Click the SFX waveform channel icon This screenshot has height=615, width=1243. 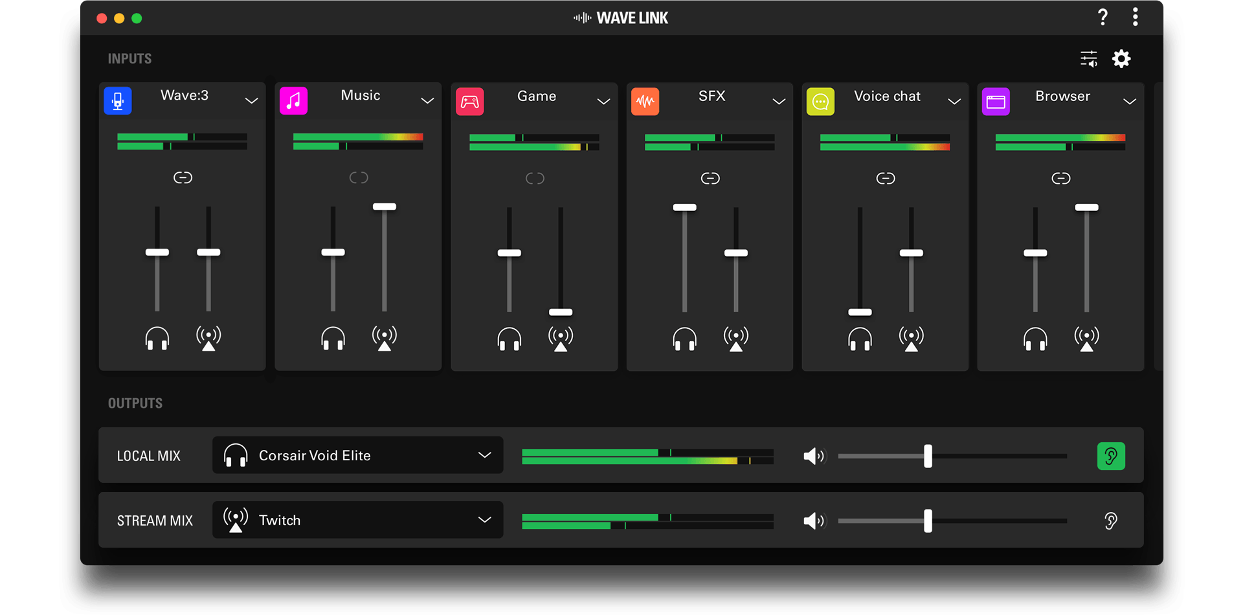click(645, 102)
